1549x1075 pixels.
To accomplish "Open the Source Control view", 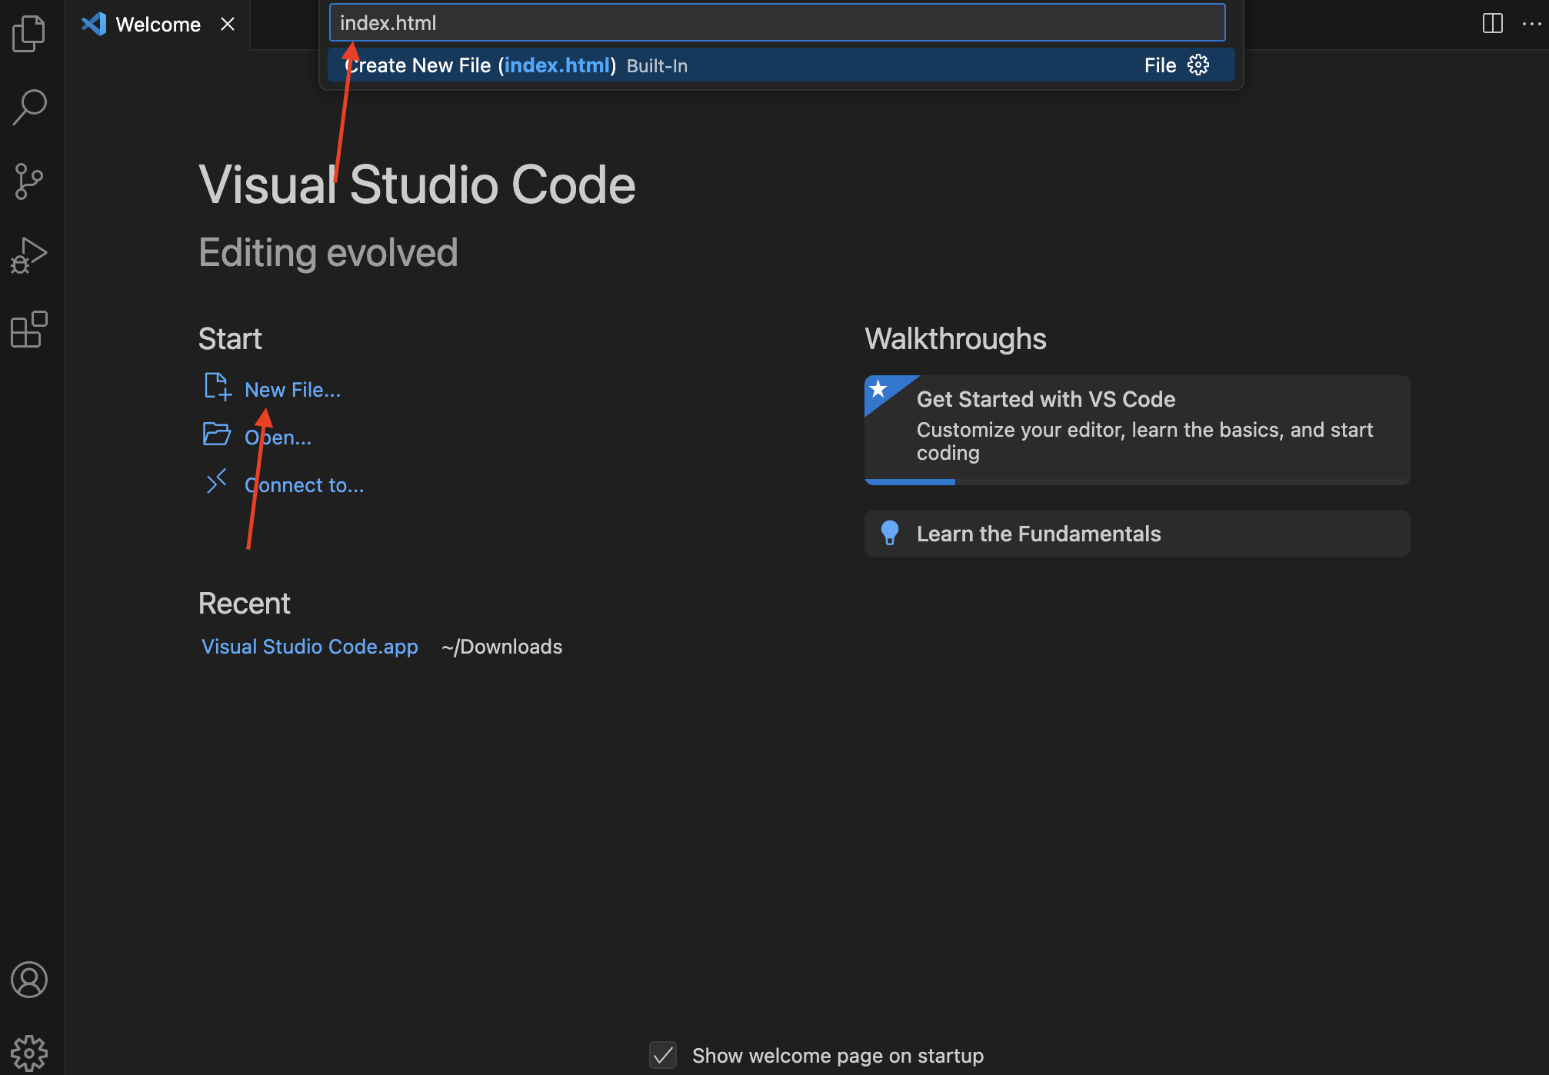I will click(29, 181).
